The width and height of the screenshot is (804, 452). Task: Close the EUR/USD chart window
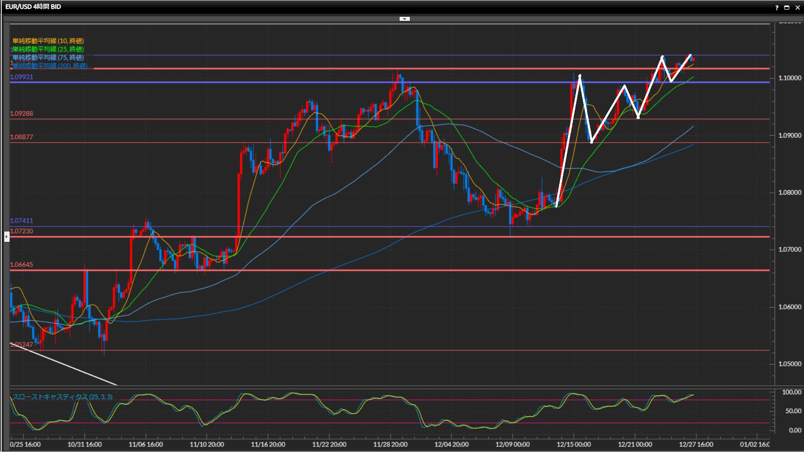click(x=797, y=8)
